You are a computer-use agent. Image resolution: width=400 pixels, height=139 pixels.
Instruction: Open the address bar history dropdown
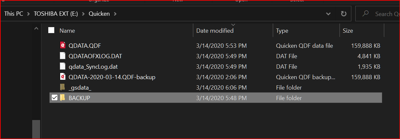click(x=328, y=14)
